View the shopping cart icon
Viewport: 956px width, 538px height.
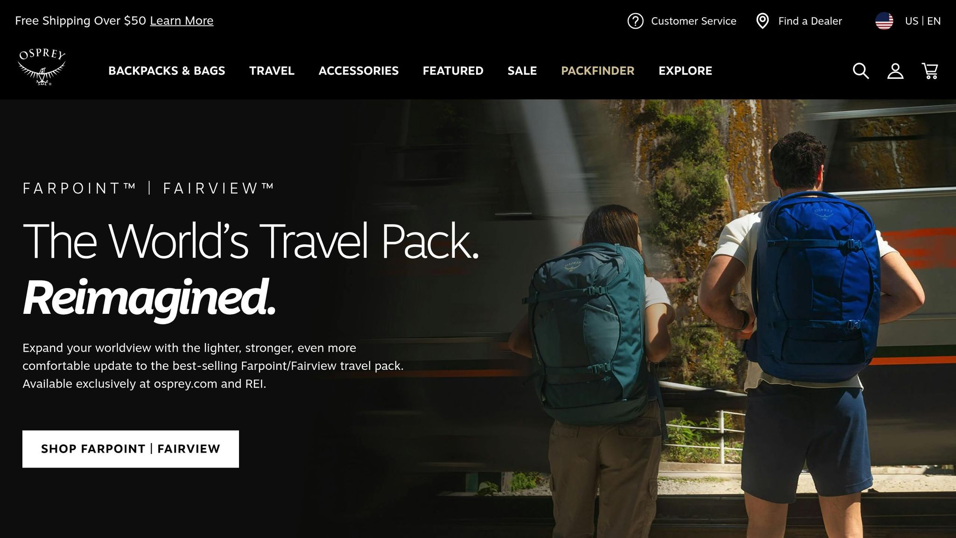pyautogui.click(x=930, y=71)
